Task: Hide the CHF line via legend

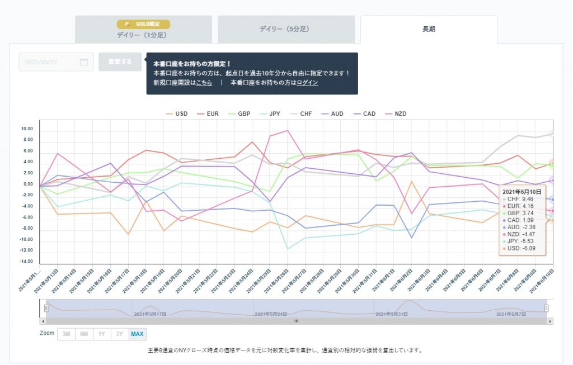Action: (302, 114)
